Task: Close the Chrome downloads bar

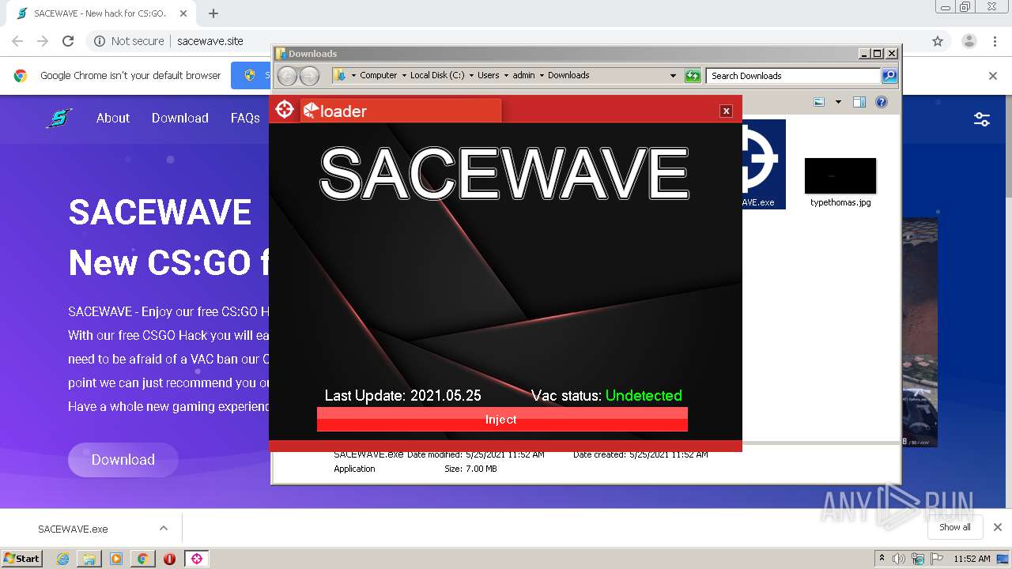Action: pyautogui.click(x=997, y=527)
